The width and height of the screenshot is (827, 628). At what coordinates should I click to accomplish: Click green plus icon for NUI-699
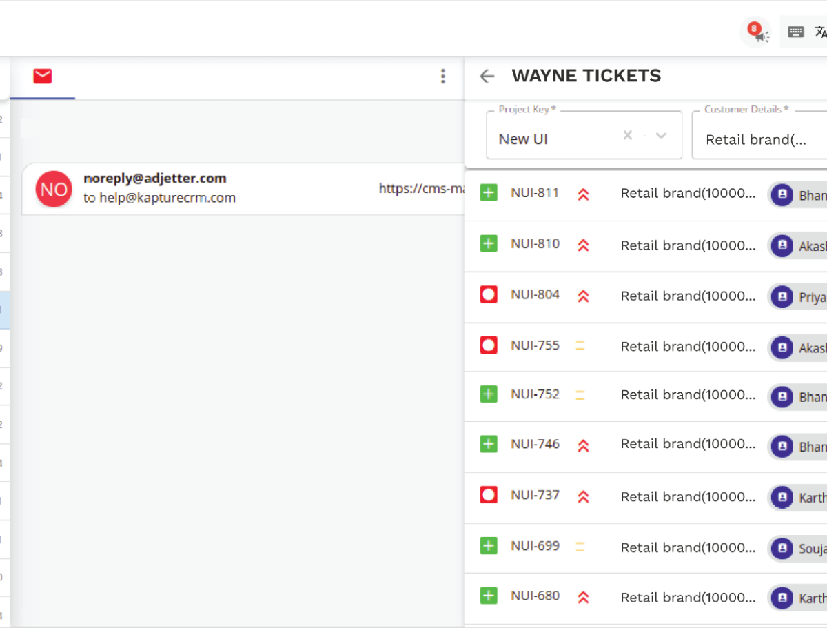(489, 546)
